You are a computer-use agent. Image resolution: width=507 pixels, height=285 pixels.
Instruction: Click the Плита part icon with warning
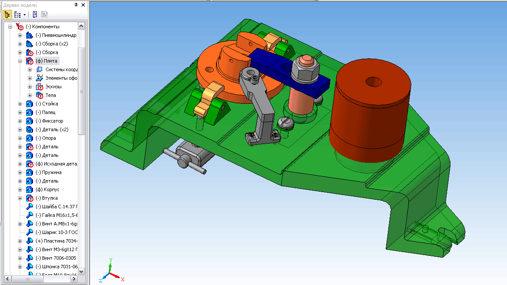pos(30,61)
